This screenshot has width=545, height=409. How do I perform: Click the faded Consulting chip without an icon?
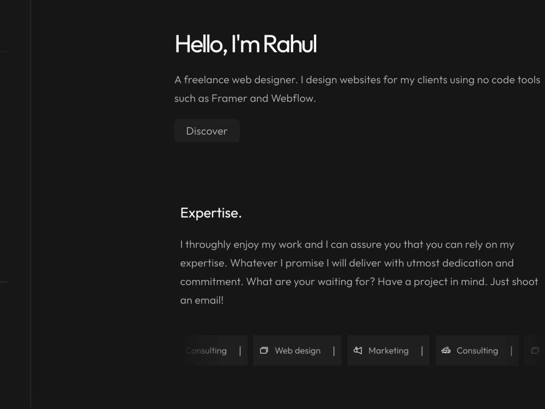tap(214, 351)
